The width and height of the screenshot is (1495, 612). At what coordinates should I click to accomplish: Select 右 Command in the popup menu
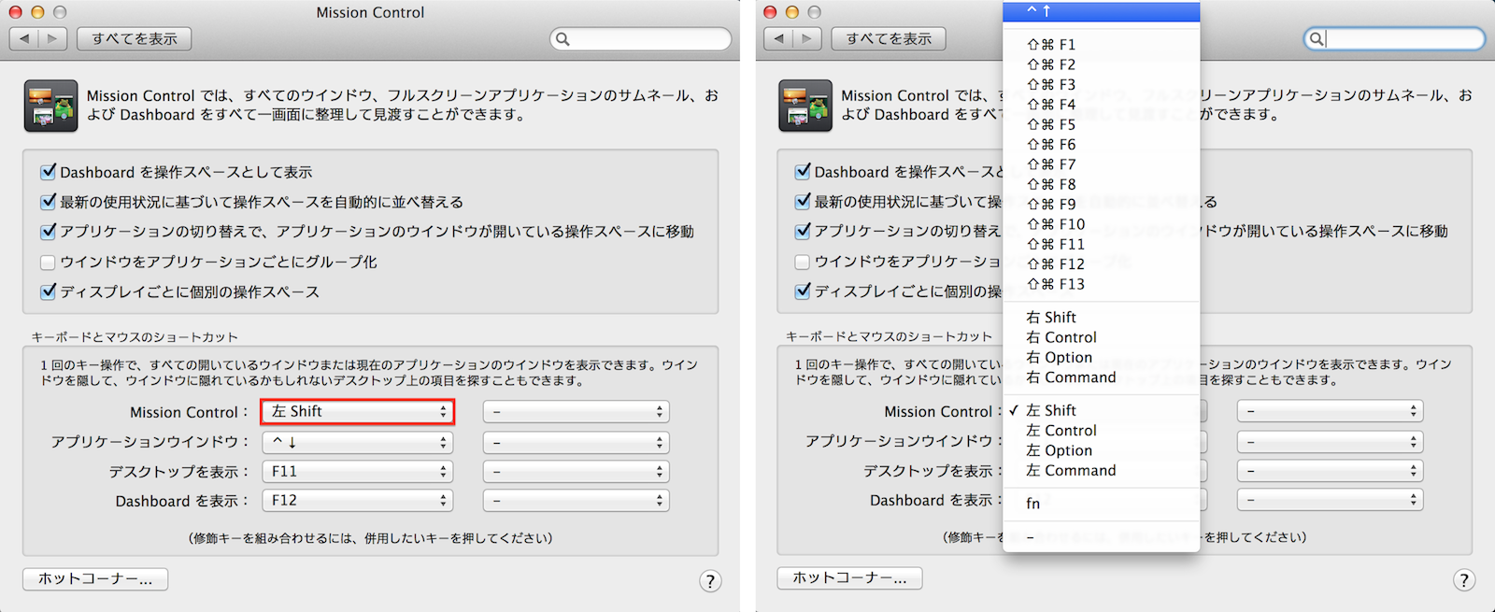(x=1101, y=377)
